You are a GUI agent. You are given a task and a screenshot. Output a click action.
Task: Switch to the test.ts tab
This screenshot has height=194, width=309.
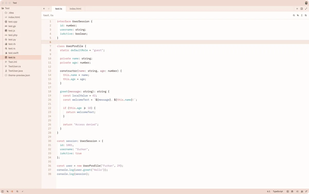(x=59, y=9)
